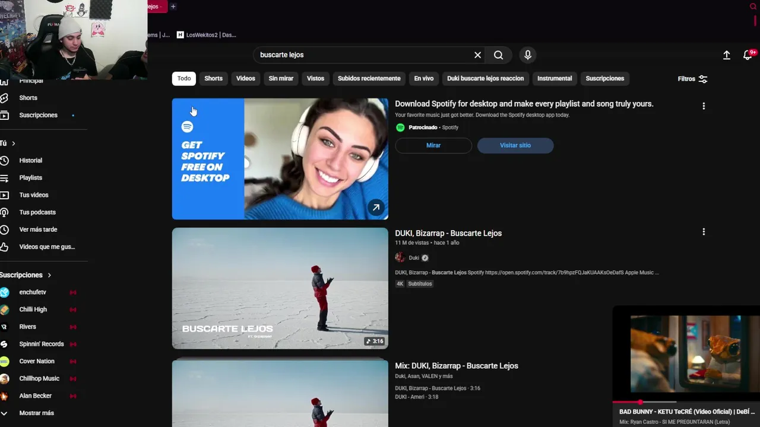Click the Tus videos play icon
The height and width of the screenshot is (427, 760).
(x=4, y=195)
